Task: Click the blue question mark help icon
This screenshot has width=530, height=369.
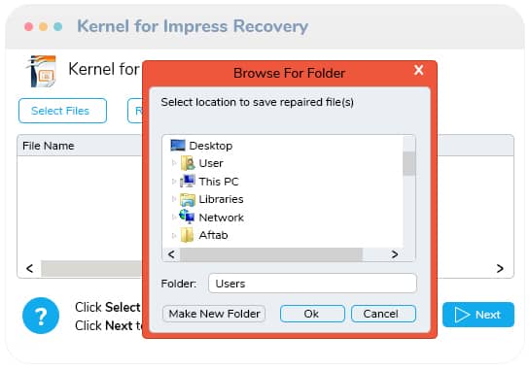Action: pyautogui.click(x=41, y=316)
